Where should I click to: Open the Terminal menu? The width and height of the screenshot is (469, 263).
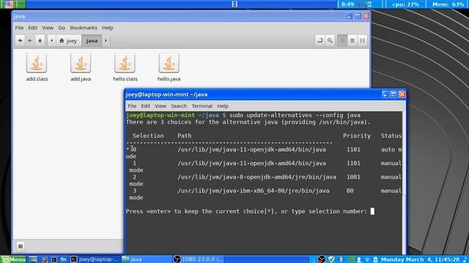tap(202, 106)
